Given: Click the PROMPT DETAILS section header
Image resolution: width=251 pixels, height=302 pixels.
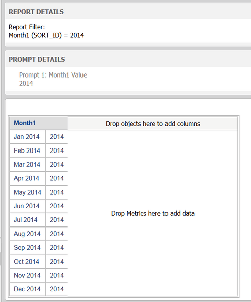Looking at the screenshot, I should pos(37,59).
